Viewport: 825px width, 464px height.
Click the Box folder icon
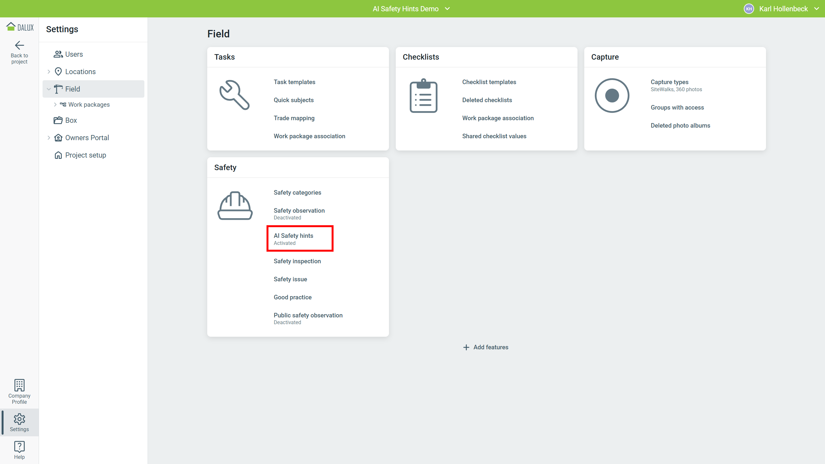click(x=58, y=120)
